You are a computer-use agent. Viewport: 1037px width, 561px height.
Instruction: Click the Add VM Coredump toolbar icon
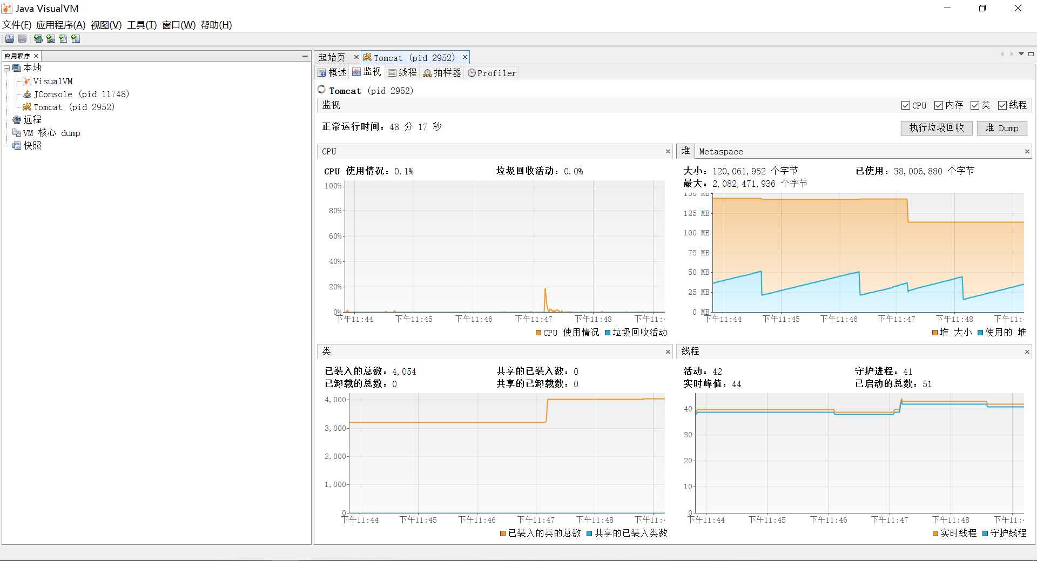click(x=63, y=39)
